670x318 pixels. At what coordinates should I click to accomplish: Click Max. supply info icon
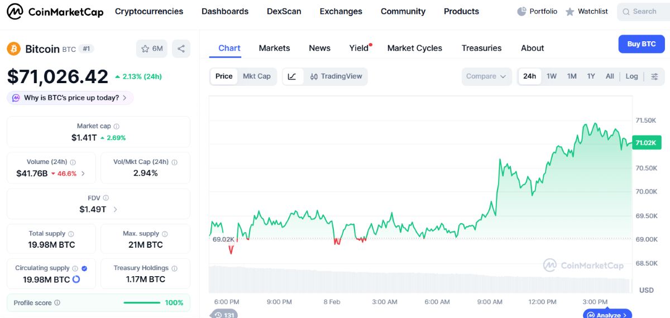[165, 234]
